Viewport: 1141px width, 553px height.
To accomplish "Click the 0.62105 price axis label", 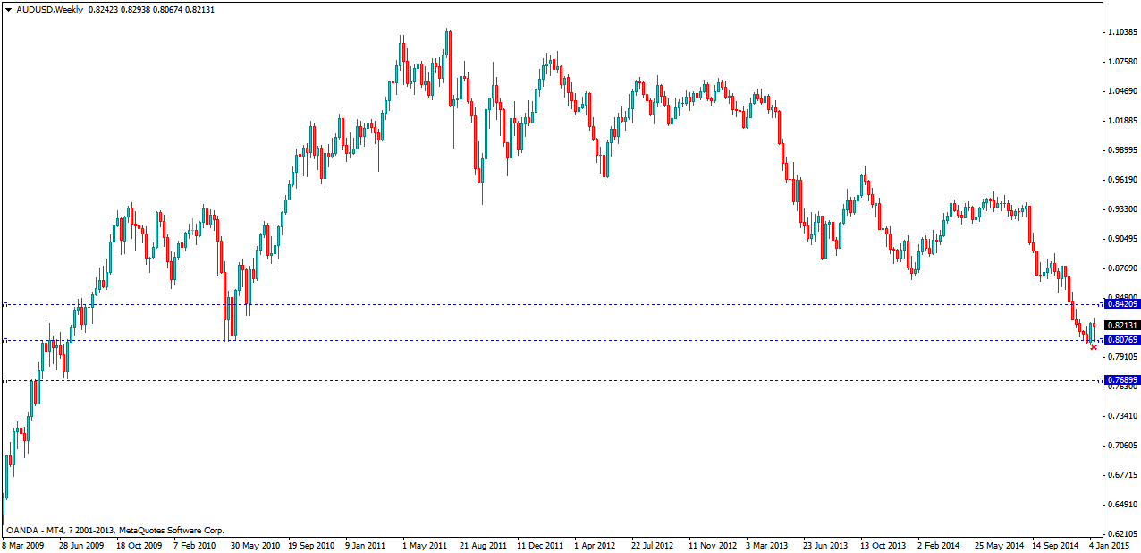I will [1122, 534].
